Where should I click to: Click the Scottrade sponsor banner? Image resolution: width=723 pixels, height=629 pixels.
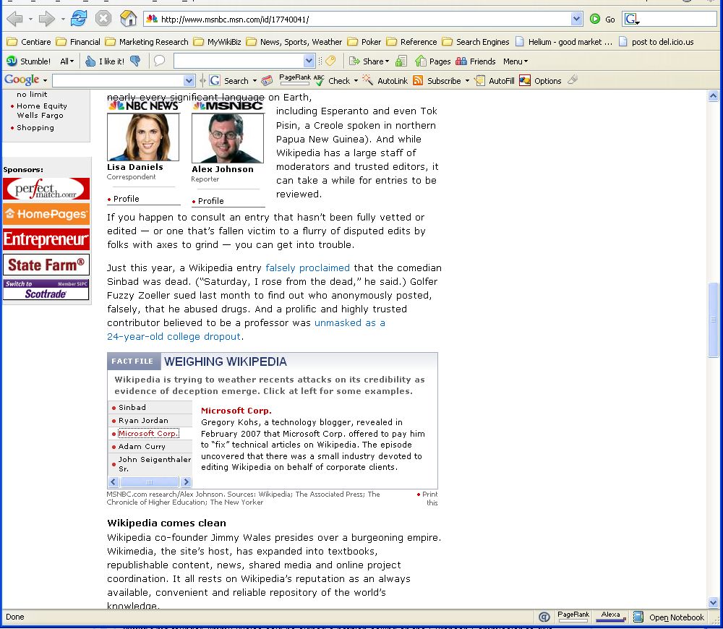point(46,290)
